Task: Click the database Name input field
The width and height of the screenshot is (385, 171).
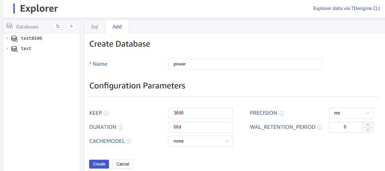Action: tap(245, 64)
